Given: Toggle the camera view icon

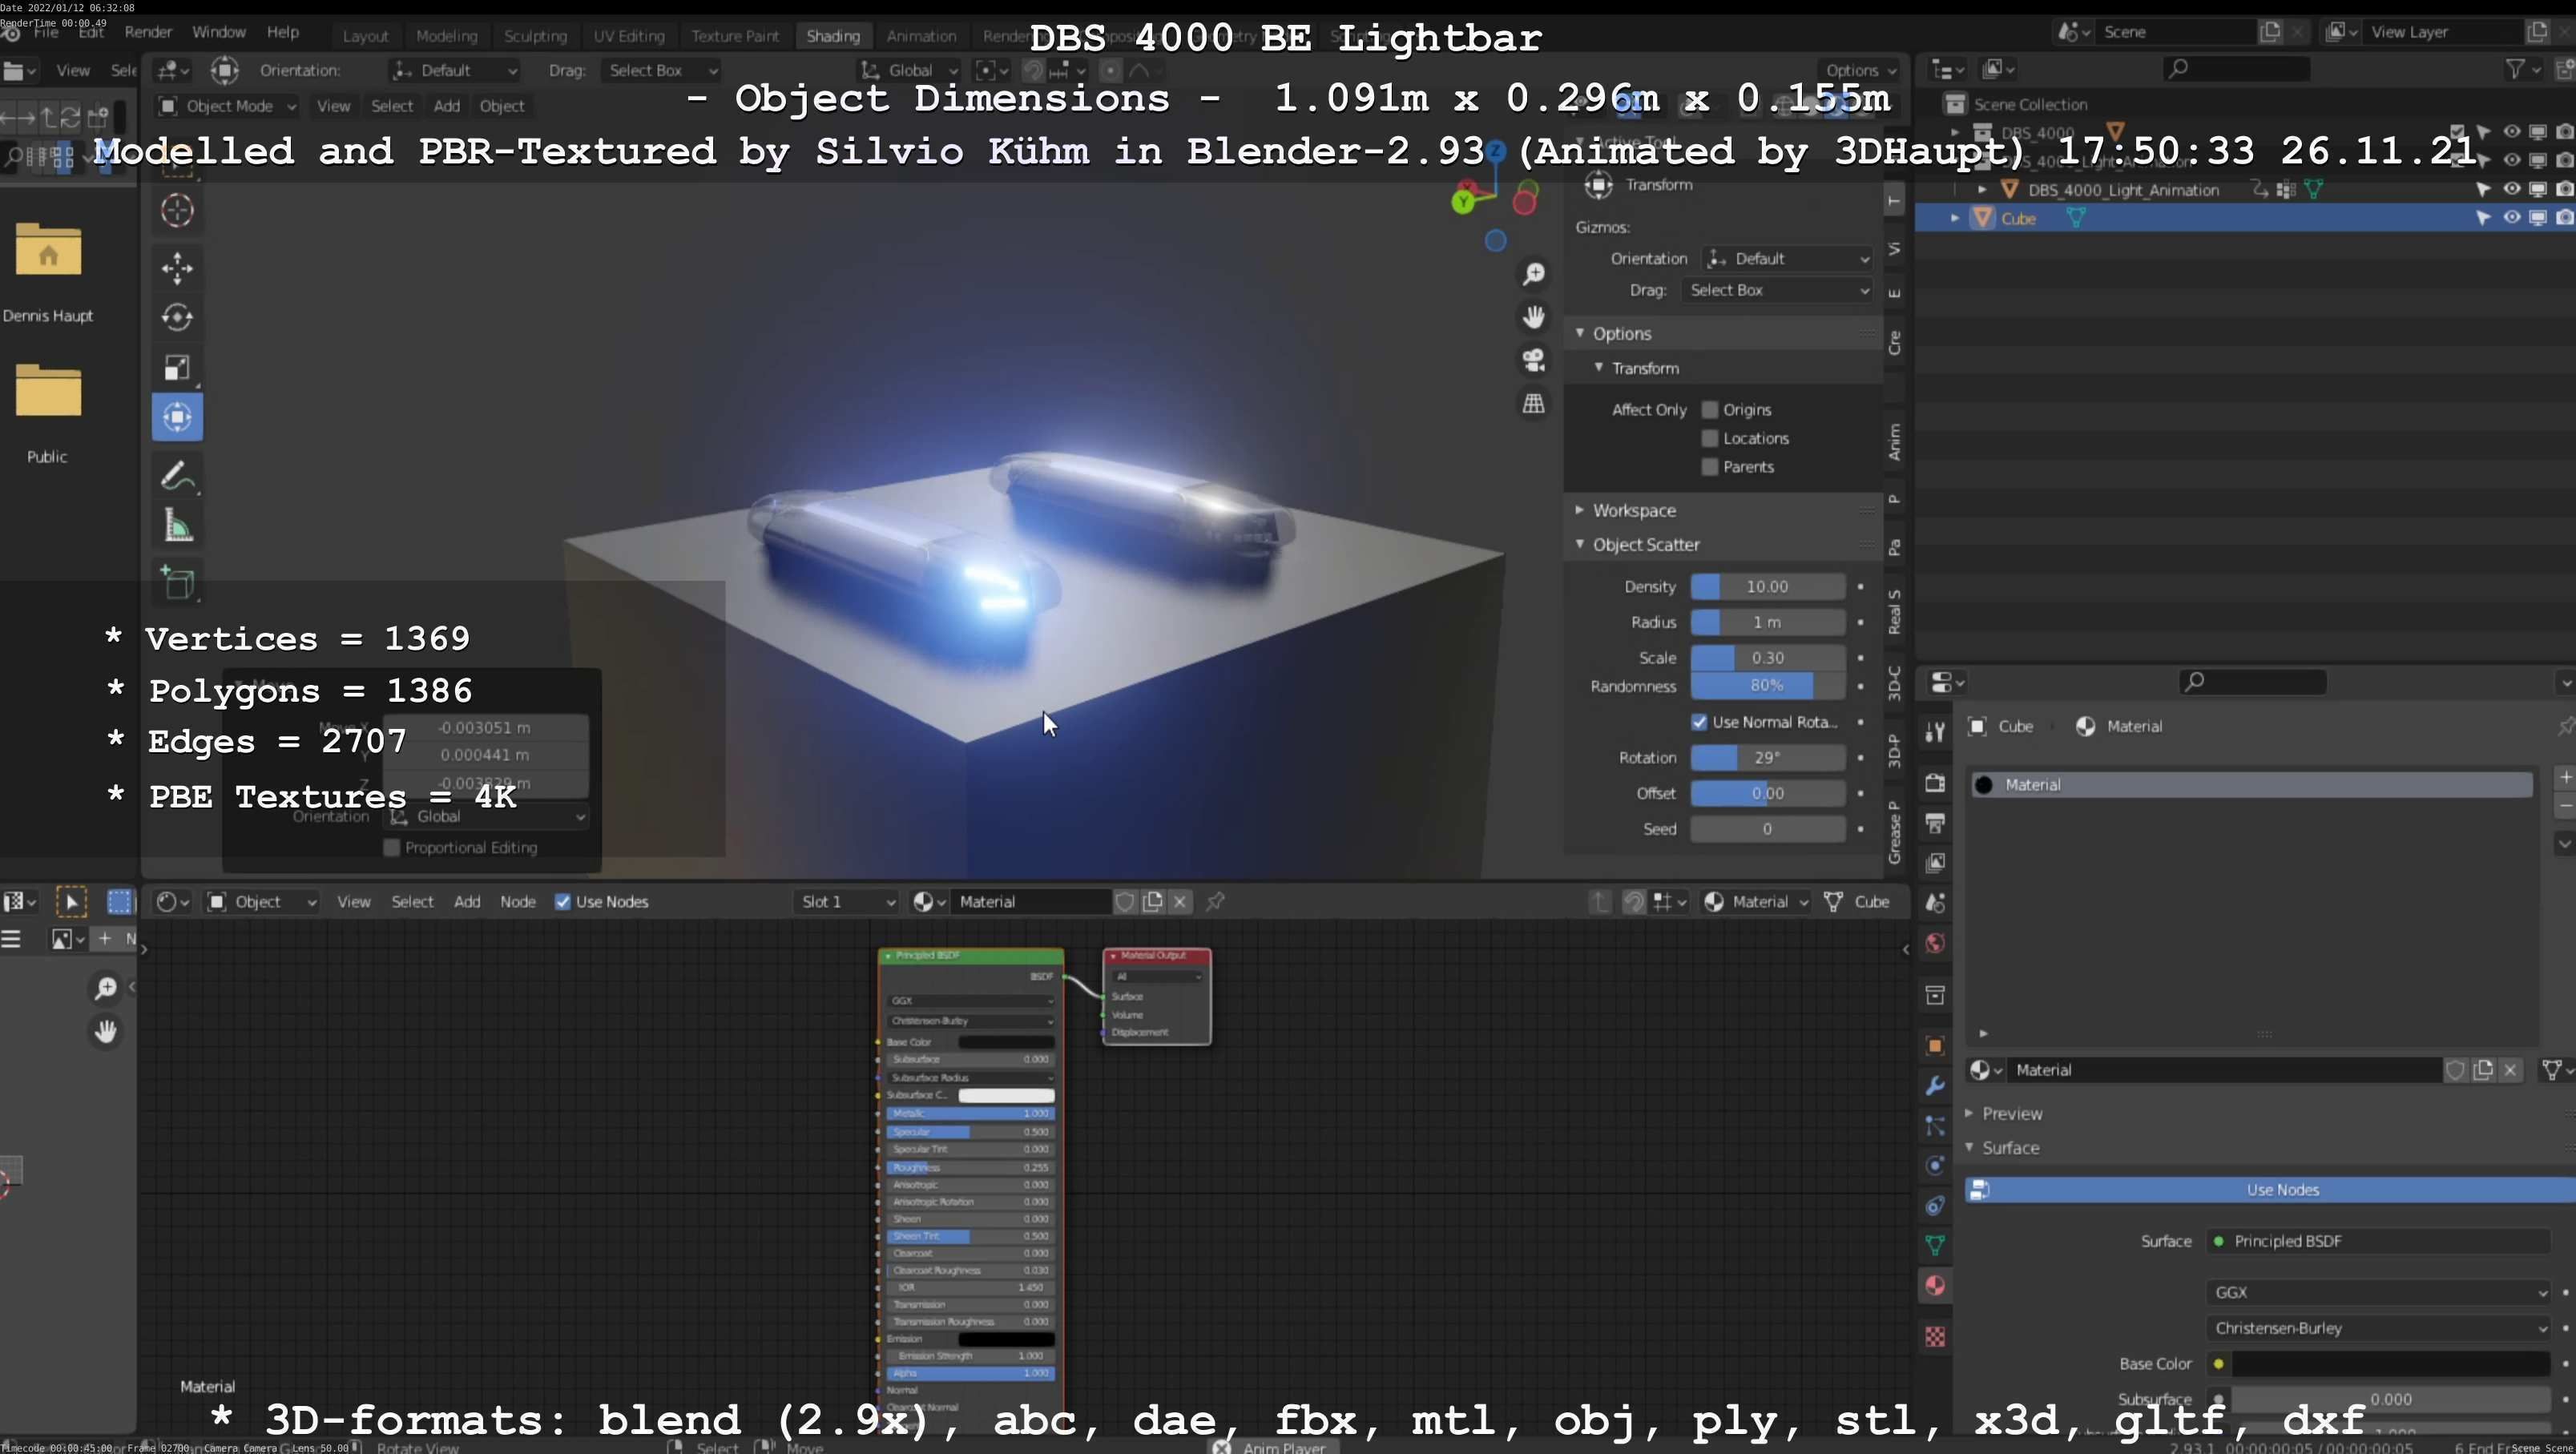Looking at the screenshot, I should [x=1533, y=360].
